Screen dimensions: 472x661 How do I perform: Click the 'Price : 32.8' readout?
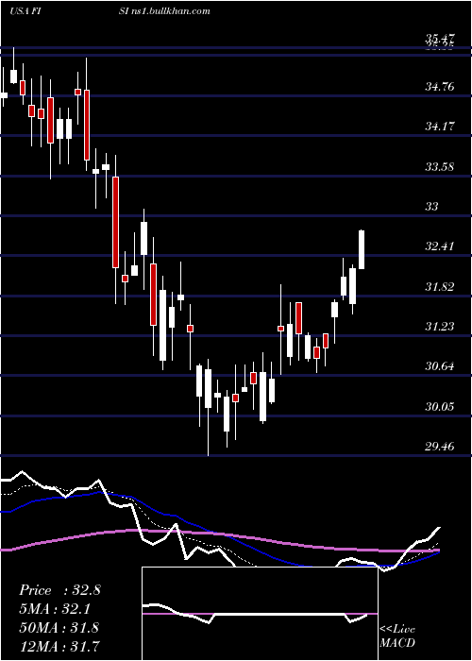point(59,590)
